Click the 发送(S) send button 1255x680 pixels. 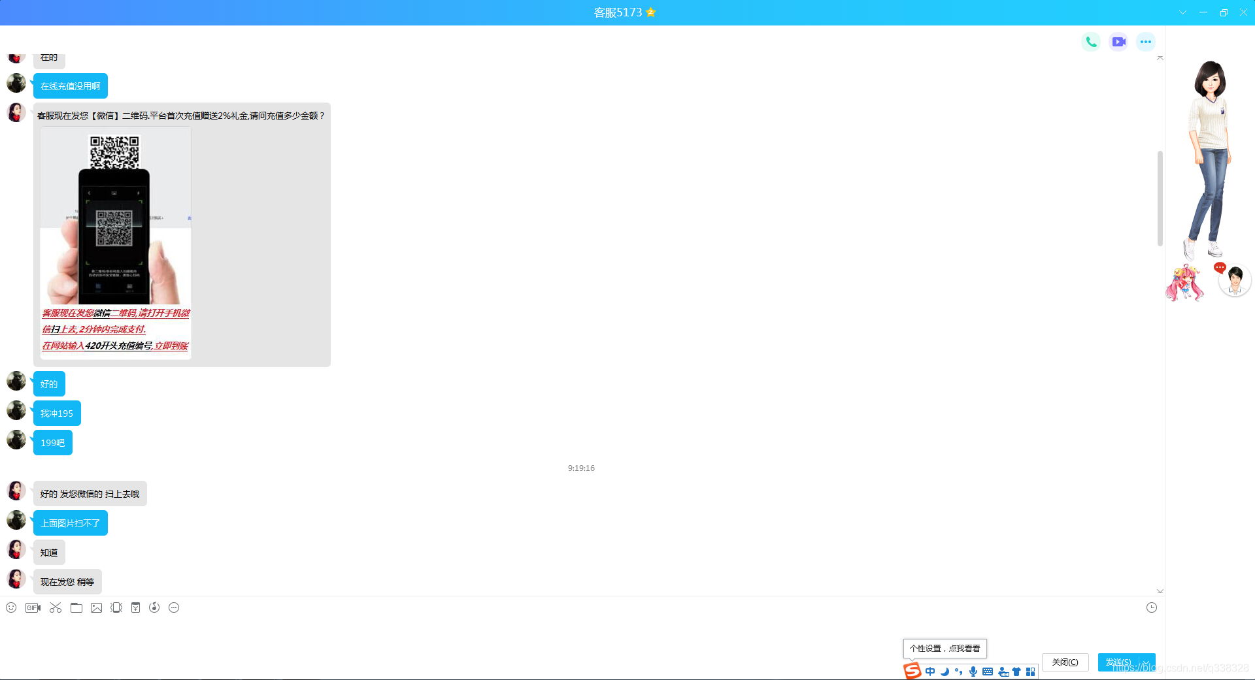(x=1118, y=662)
